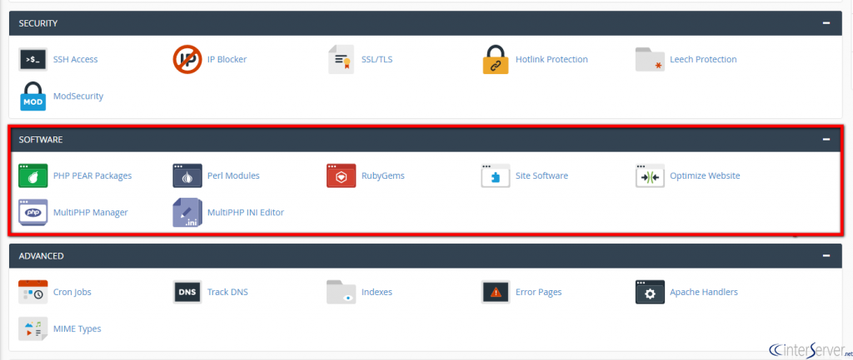853x360 pixels.
Task: Open the MIME Types link
Action: click(x=77, y=329)
